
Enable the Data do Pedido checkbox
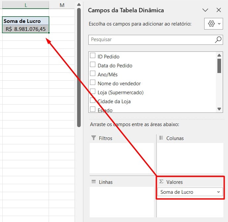click(93, 65)
